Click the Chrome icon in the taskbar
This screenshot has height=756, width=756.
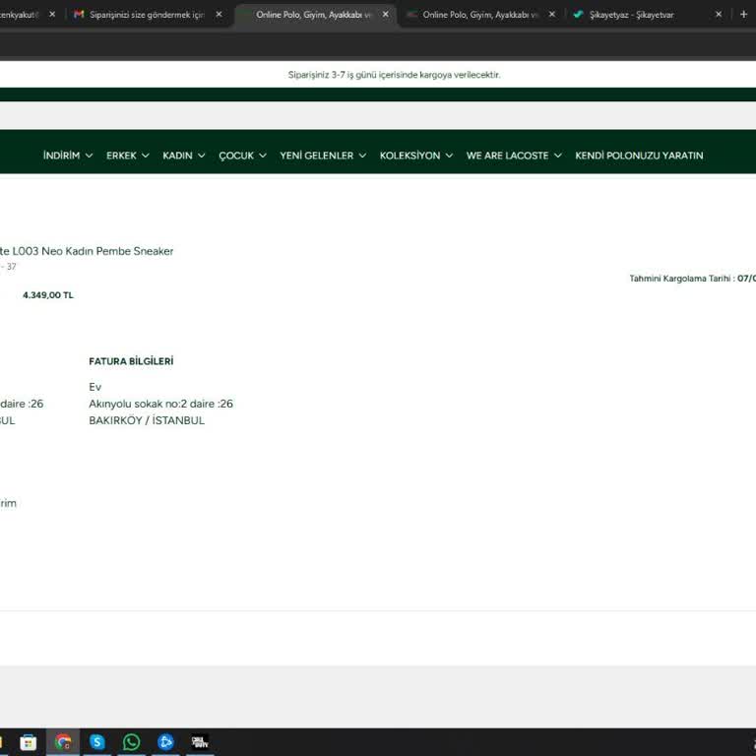[63, 742]
